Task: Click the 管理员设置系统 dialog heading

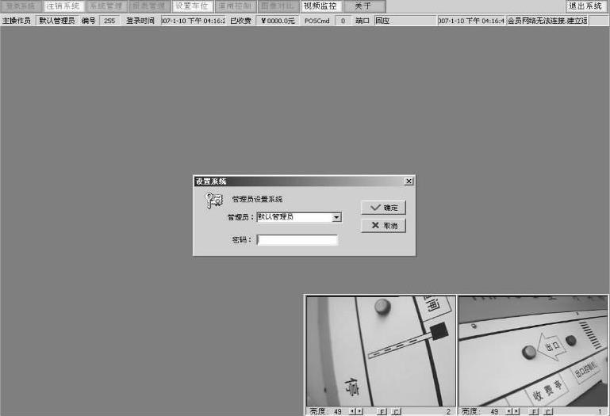Action: (257, 199)
